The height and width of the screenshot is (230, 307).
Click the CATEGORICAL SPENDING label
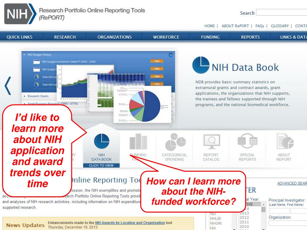174,157
